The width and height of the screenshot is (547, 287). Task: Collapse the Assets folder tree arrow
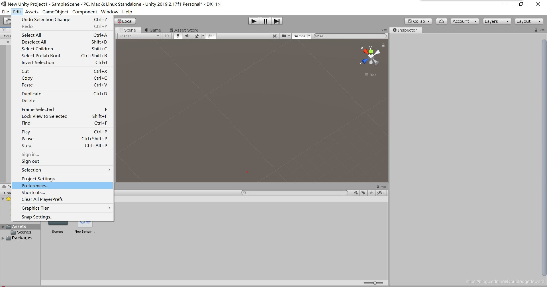coord(3,227)
